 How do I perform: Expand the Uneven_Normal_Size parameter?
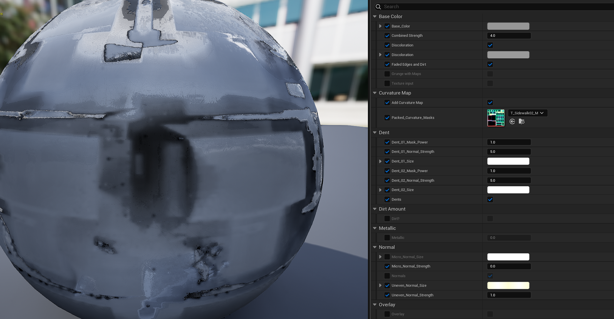(380, 285)
